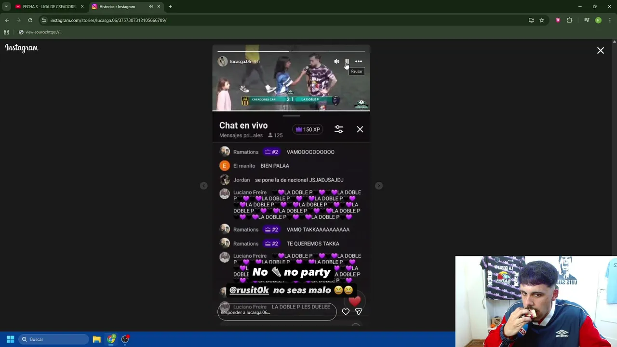This screenshot has height=347, width=617.
Task: Open the lucasga.06 profile name
Action: pyautogui.click(x=241, y=62)
